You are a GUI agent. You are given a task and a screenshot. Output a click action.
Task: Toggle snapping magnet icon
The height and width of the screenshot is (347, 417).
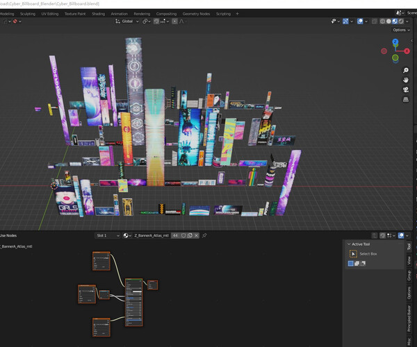coord(156,22)
